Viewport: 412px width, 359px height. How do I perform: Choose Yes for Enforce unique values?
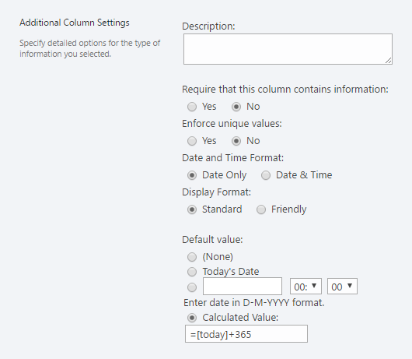tap(192, 141)
